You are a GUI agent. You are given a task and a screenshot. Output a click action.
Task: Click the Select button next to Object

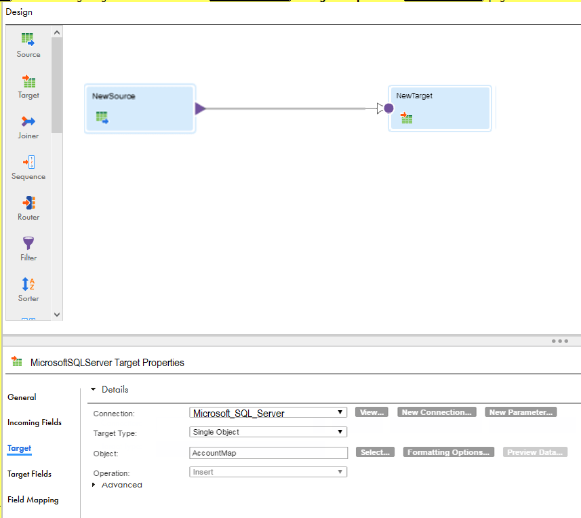(375, 452)
